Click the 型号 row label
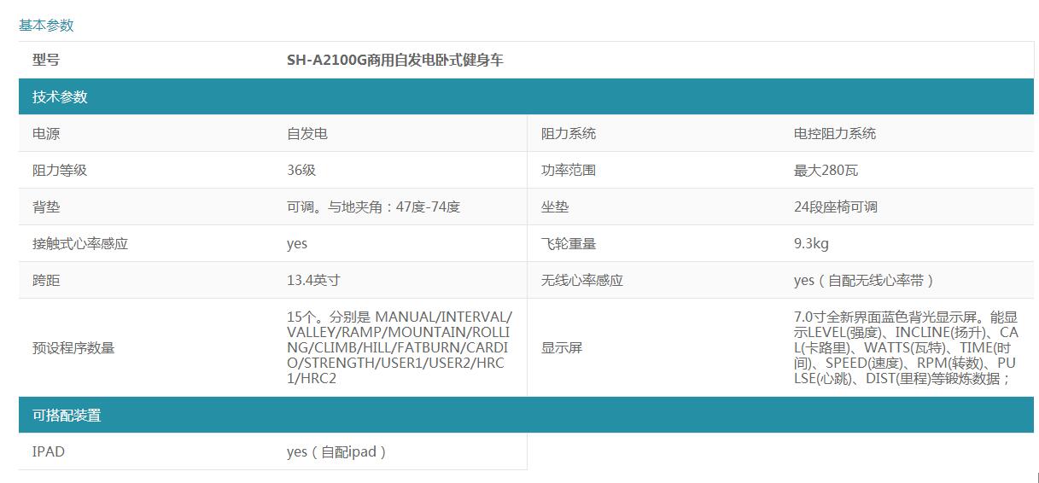1039x483 pixels. [46, 61]
